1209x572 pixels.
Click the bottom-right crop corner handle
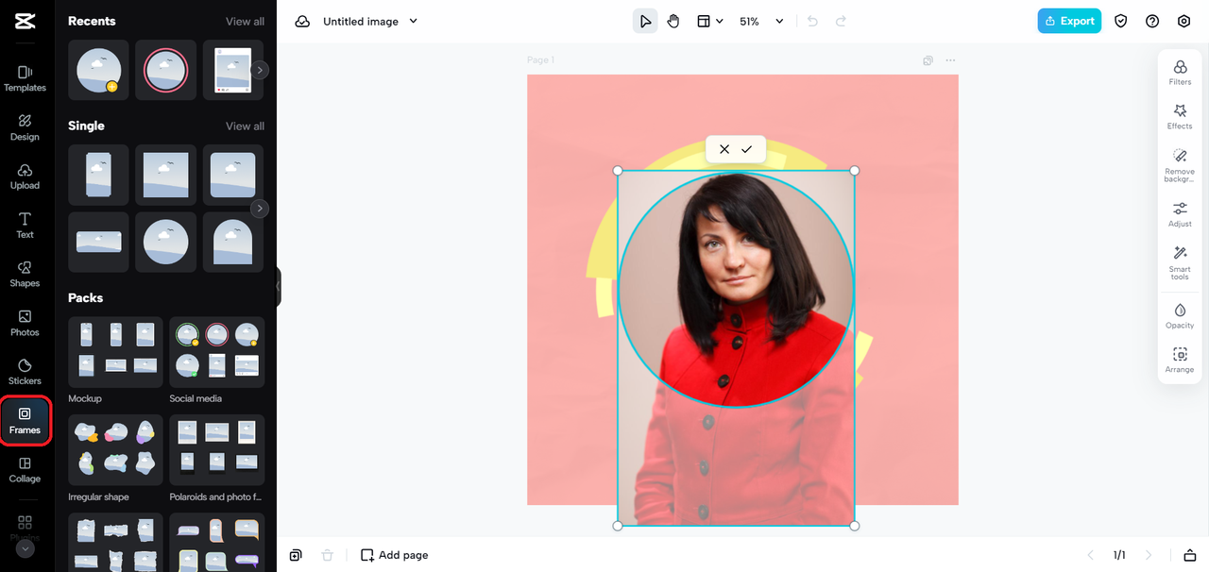click(855, 526)
